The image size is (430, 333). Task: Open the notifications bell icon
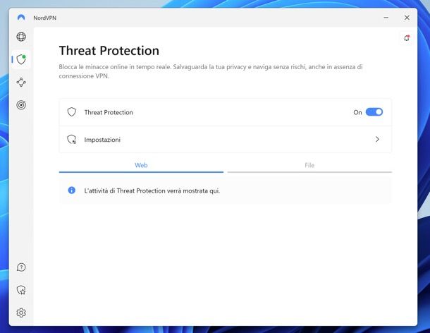tap(407, 38)
